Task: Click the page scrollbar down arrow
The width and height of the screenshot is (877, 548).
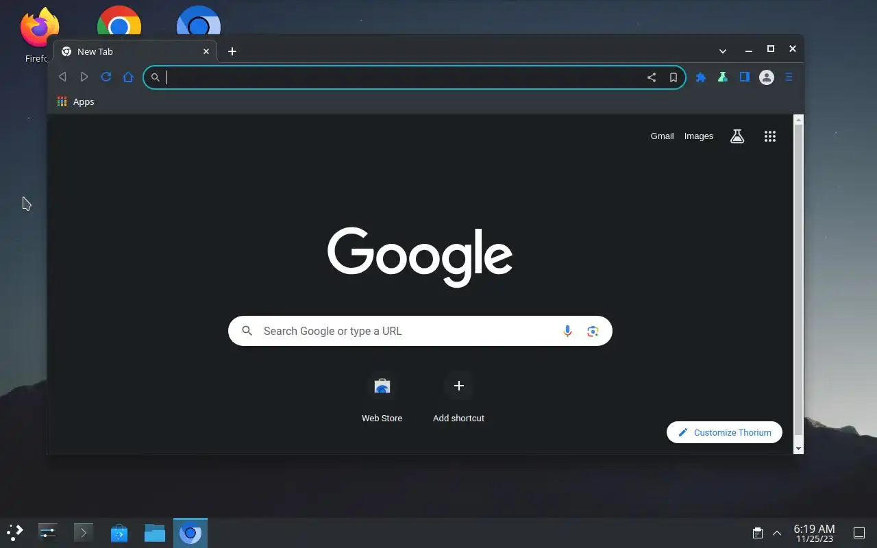Action: point(798,449)
